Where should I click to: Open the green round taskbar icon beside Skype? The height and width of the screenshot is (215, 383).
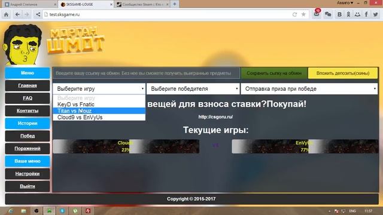click(x=75, y=211)
